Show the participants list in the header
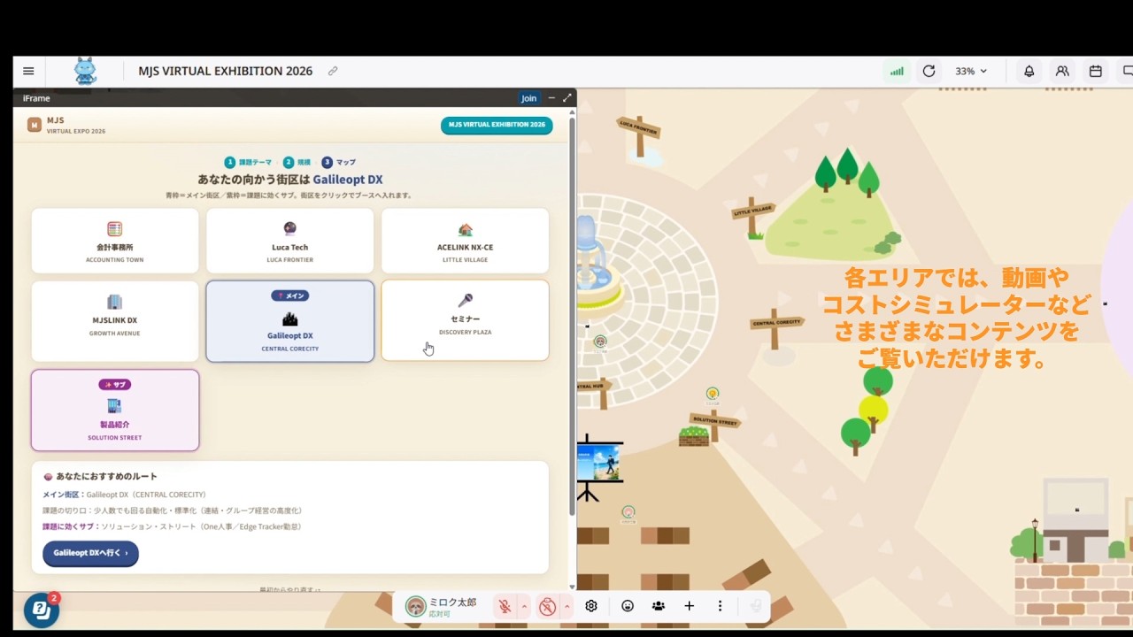This screenshot has height=637, width=1133. coord(1062,71)
